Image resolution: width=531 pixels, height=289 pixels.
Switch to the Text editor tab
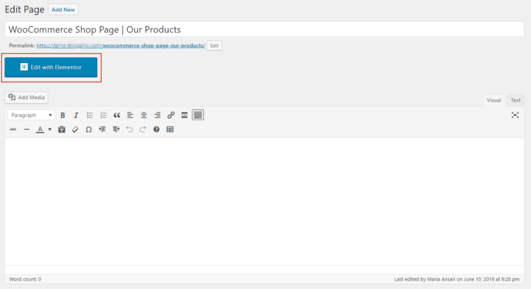click(515, 100)
